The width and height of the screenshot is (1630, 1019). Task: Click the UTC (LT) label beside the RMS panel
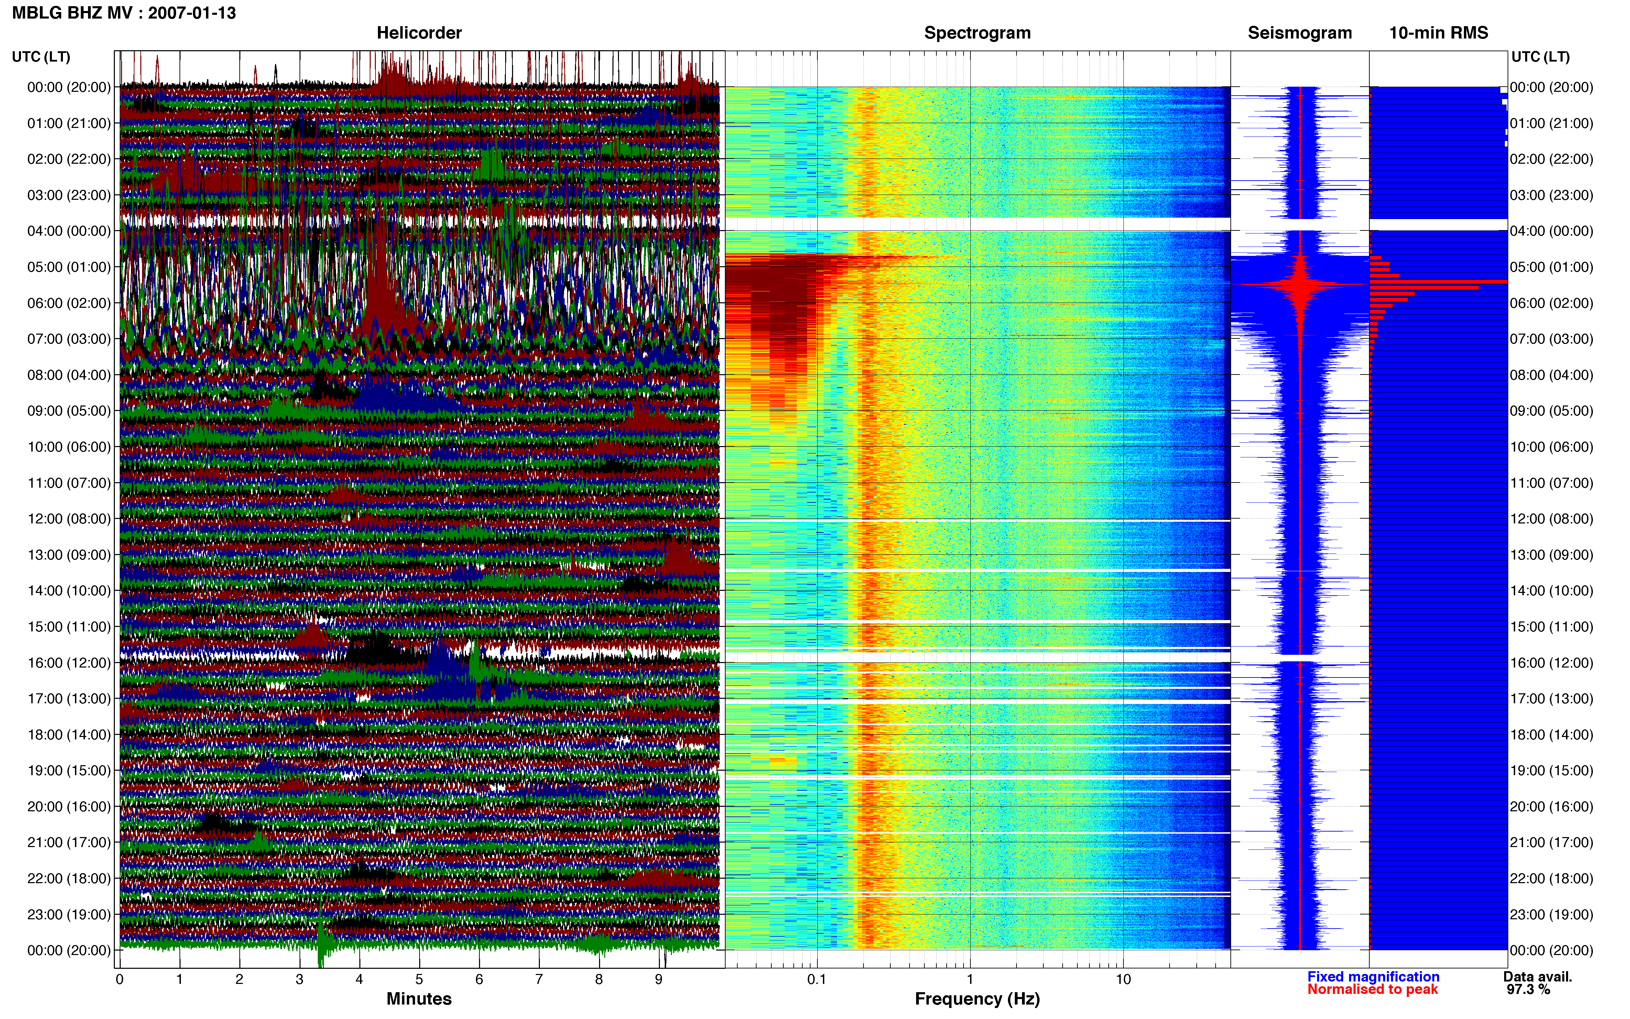tap(1540, 57)
